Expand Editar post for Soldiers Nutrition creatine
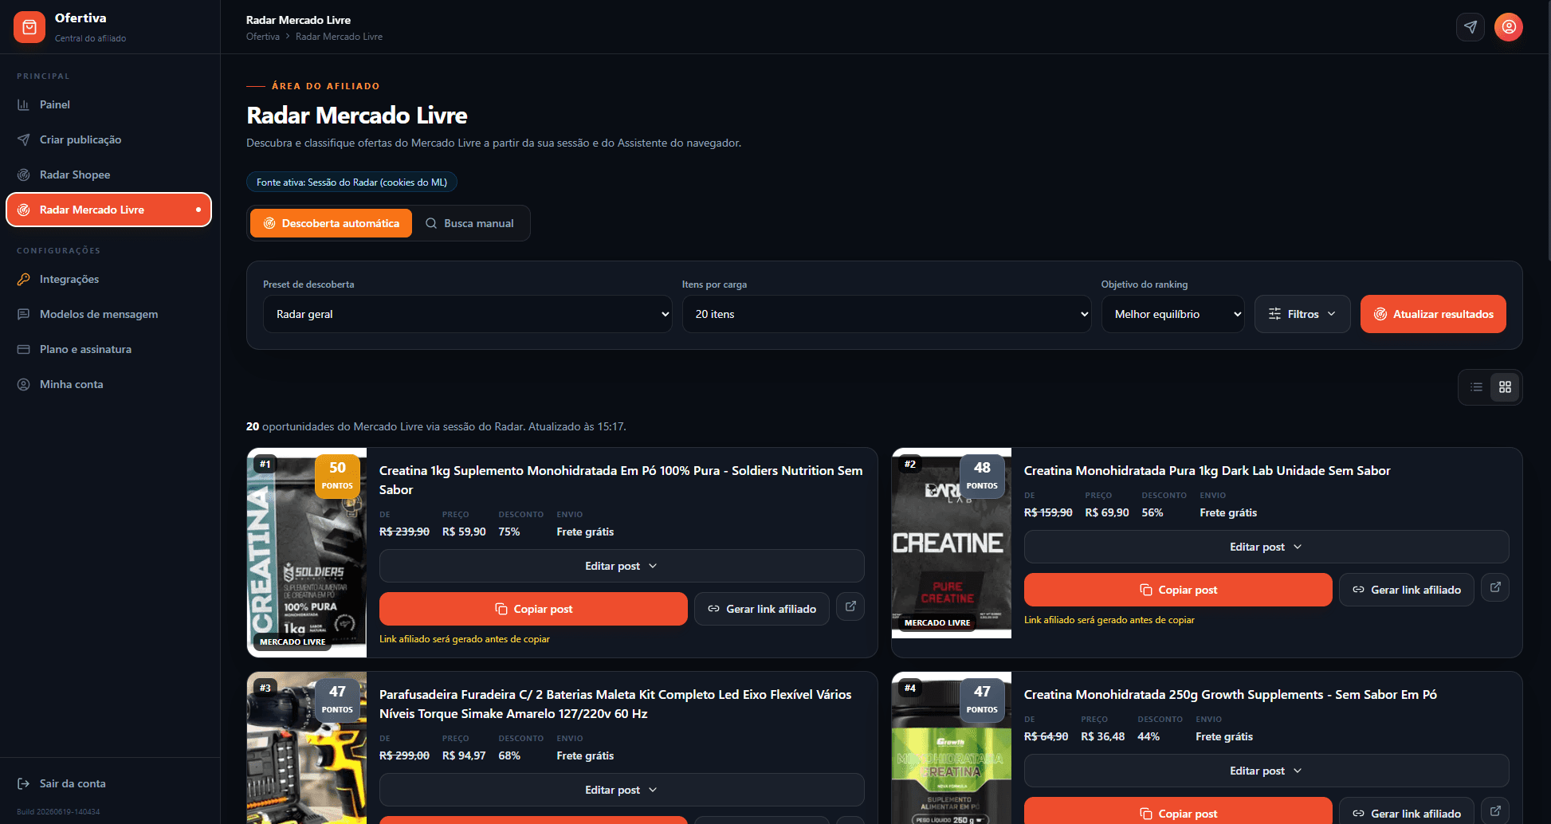Image resolution: width=1551 pixels, height=824 pixels. point(622,566)
